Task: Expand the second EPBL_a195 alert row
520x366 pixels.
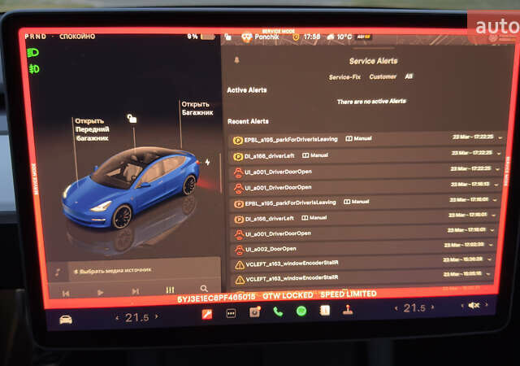Action: coord(495,200)
